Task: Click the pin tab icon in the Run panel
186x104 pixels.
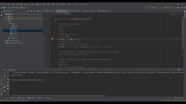Action: point(4,91)
